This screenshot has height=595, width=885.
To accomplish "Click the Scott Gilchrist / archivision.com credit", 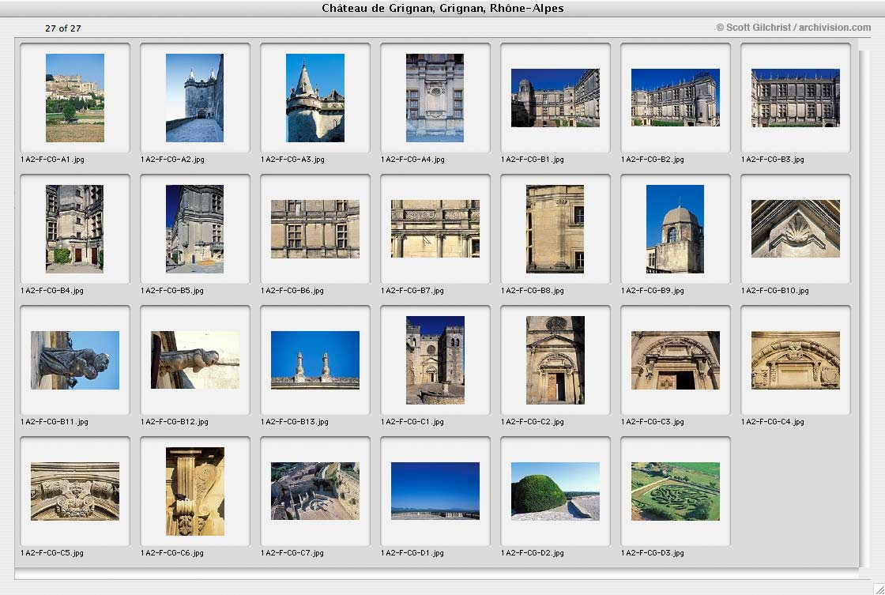I will (x=793, y=27).
